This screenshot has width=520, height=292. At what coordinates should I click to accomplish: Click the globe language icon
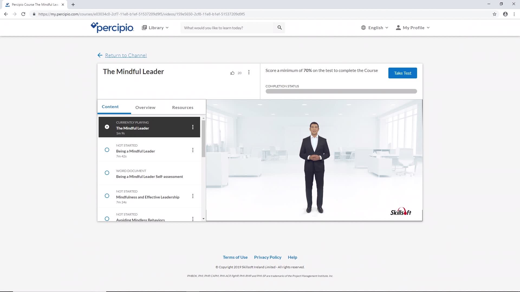363,28
